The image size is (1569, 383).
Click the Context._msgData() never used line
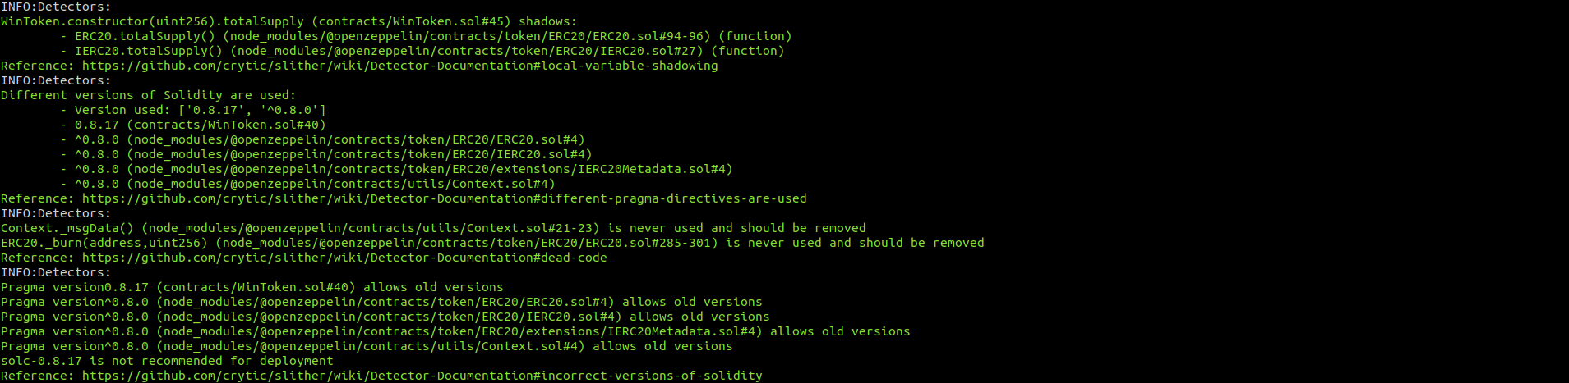pos(433,228)
